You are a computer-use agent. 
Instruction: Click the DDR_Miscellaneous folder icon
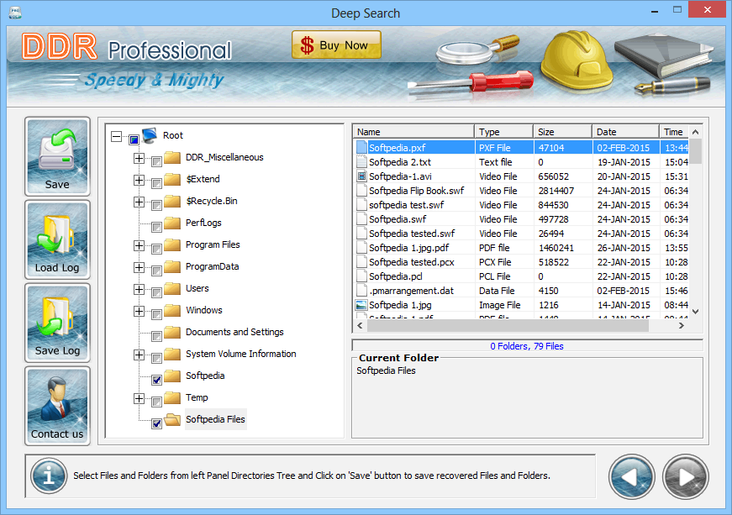(172, 157)
